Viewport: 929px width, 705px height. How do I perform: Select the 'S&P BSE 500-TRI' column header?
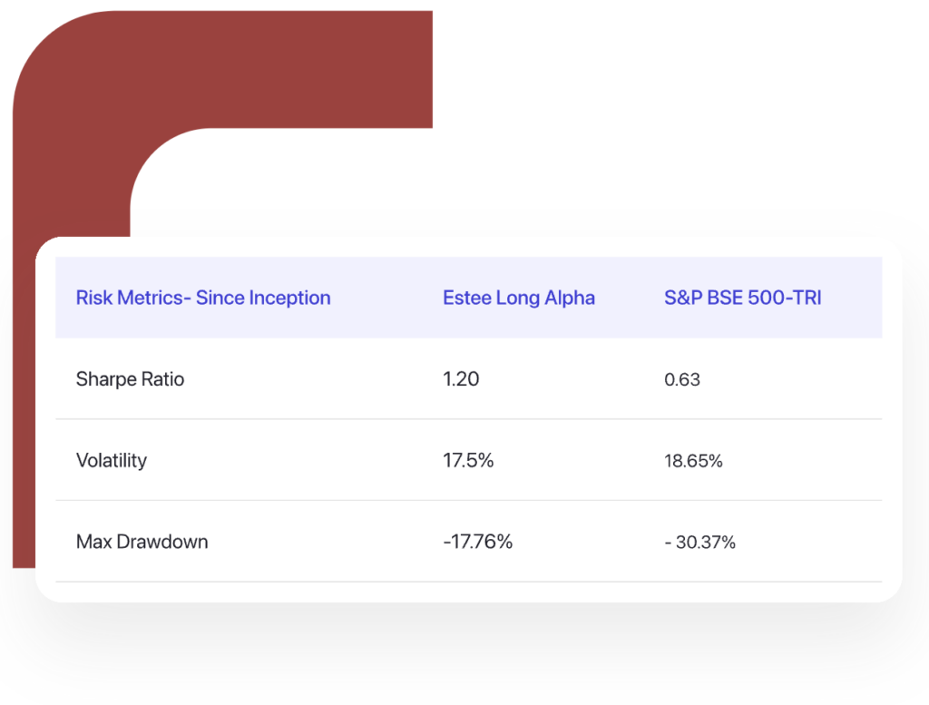point(743,298)
